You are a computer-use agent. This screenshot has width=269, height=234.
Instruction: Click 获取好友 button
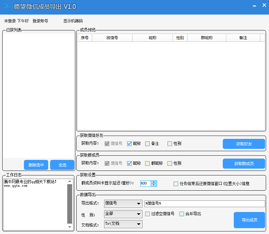tap(244, 144)
